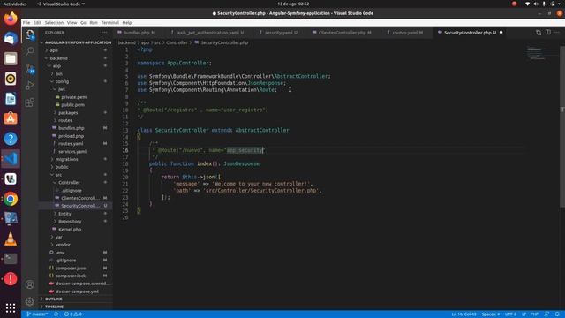This screenshot has width=565, height=318.
Task: Split the editor right
Action: tap(547, 33)
